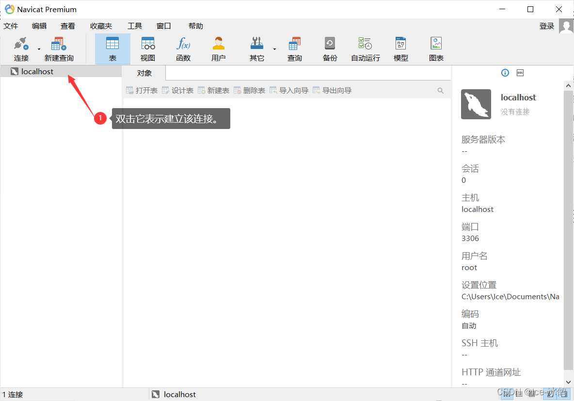
Task: Expand the dropdown arrow next to 其它
Action: (274, 49)
